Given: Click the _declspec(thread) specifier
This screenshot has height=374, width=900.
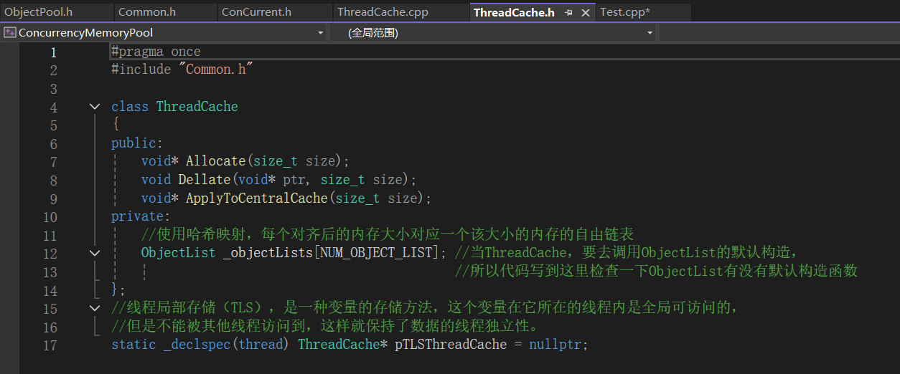Looking at the screenshot, I should (227, 345).
